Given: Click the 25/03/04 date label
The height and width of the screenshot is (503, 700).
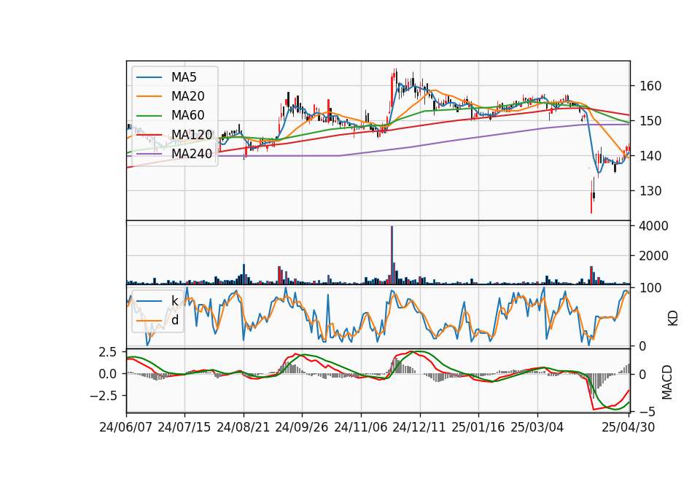Looking at the screenshot, I should (537, 427).
